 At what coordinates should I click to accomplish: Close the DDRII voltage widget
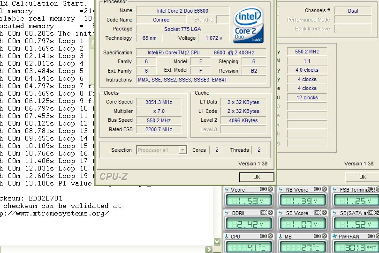271,213
